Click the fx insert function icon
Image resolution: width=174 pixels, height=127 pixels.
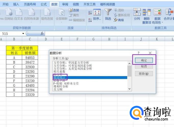(x=42, y=34)
